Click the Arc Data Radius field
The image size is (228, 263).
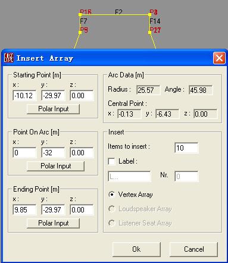148,90
